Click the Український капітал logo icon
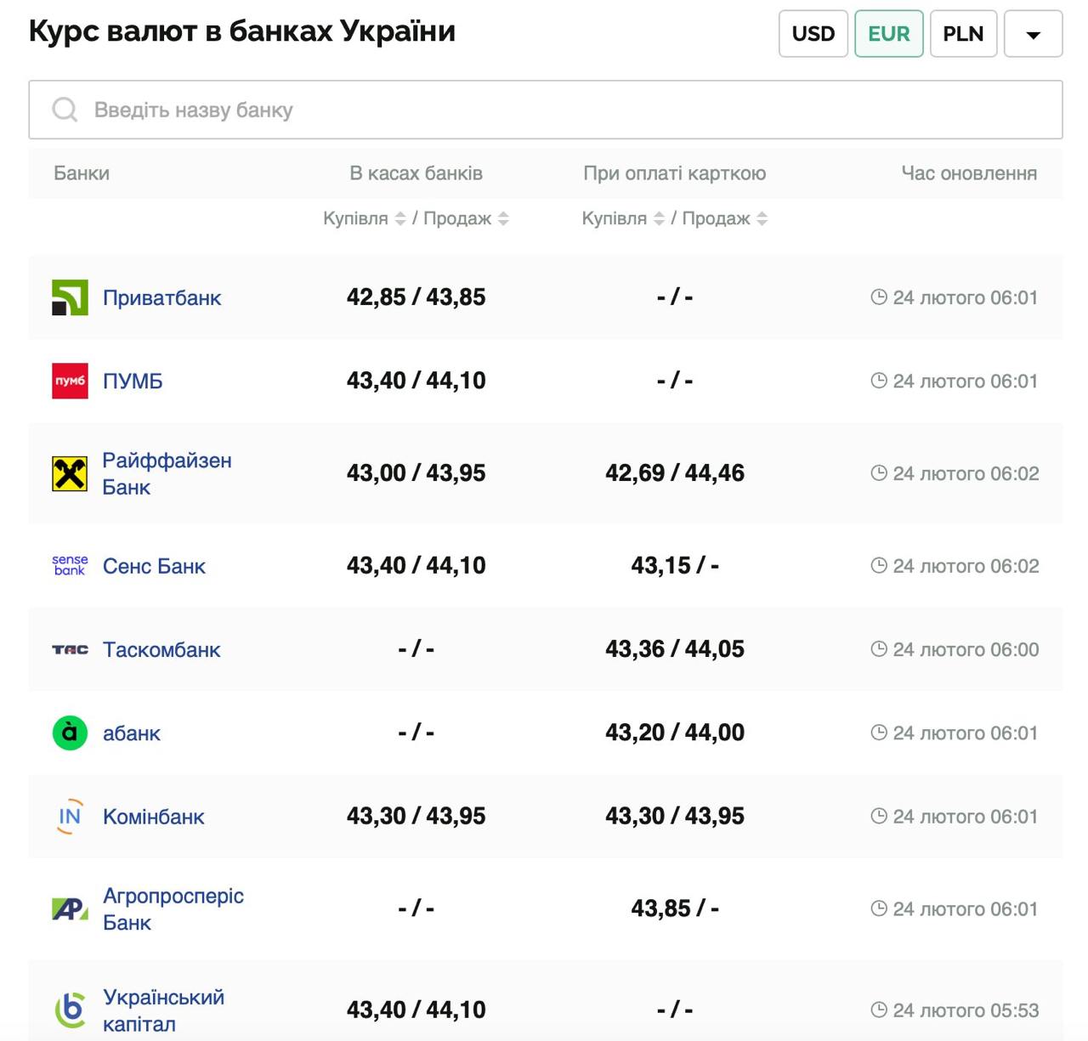 70,1010
